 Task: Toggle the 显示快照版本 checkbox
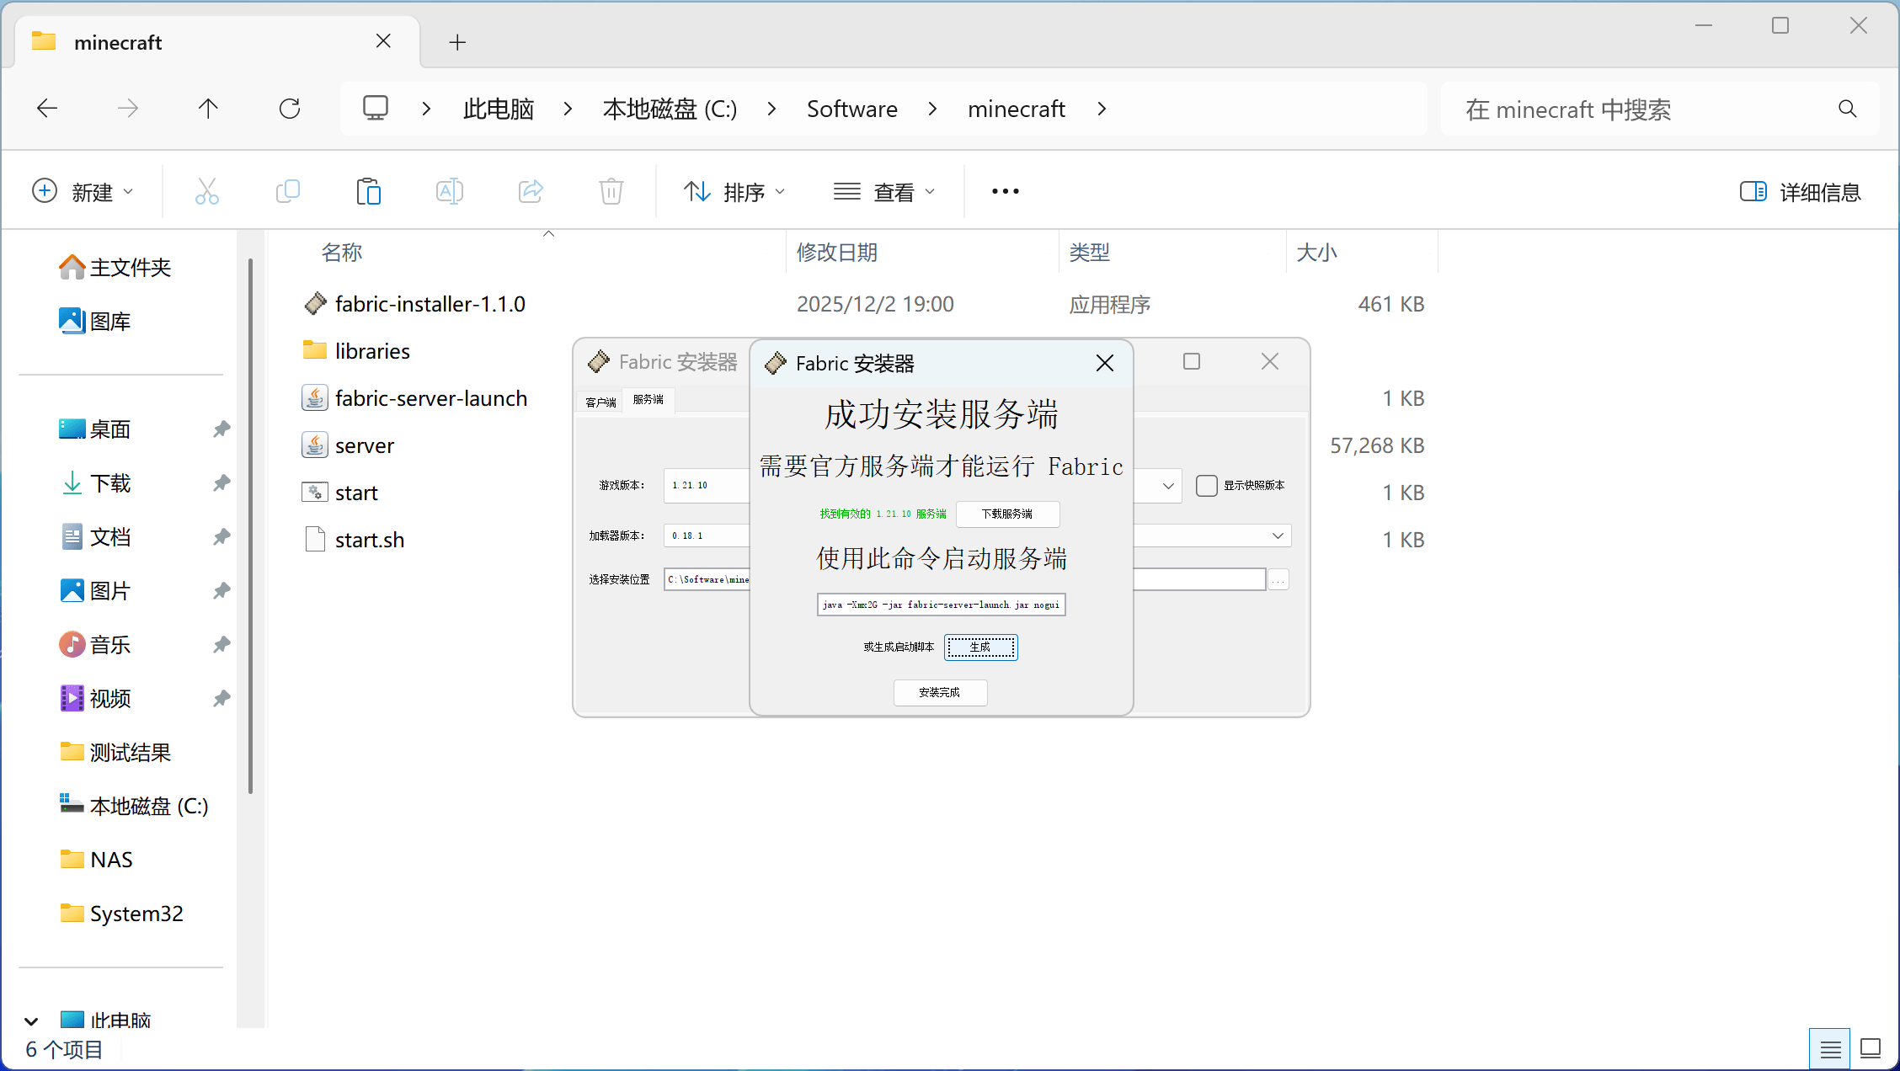1206,486
